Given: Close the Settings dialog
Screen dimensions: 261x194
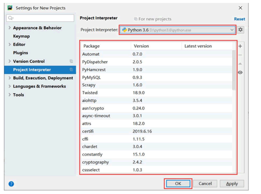Looking at the screenshot, I should click(240, 8).
